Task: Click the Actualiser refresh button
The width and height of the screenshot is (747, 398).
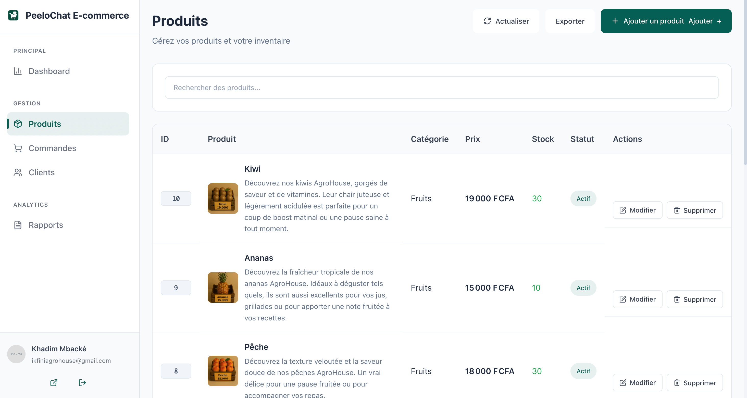Action: 506,21
